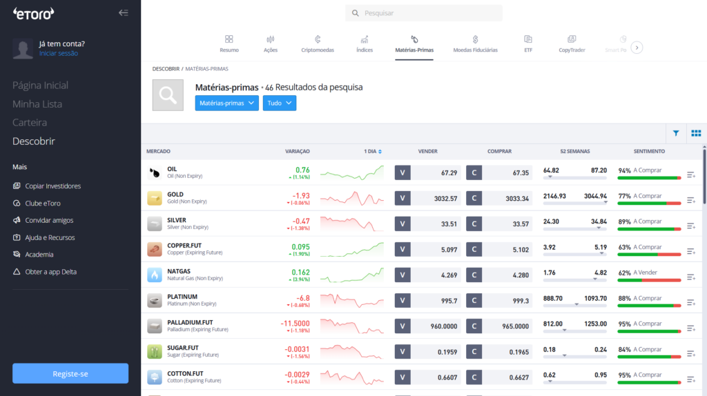
Task: Open Clube eToro link
Action: [x=37, y=204]
